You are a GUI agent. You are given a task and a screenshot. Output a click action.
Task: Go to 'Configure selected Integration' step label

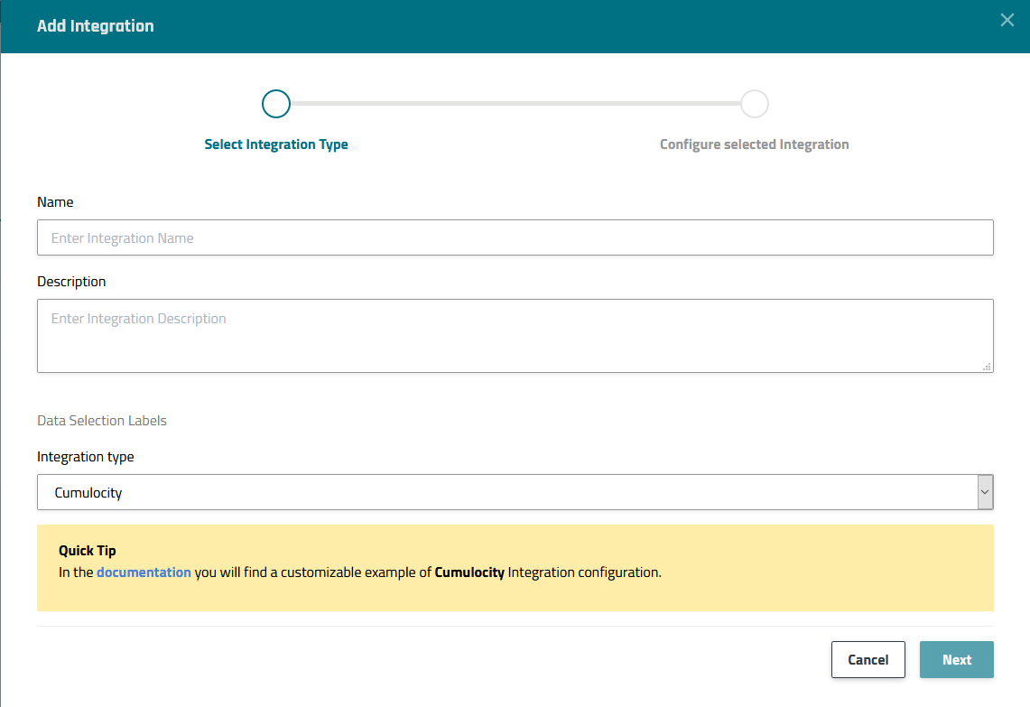coord(754,144)
